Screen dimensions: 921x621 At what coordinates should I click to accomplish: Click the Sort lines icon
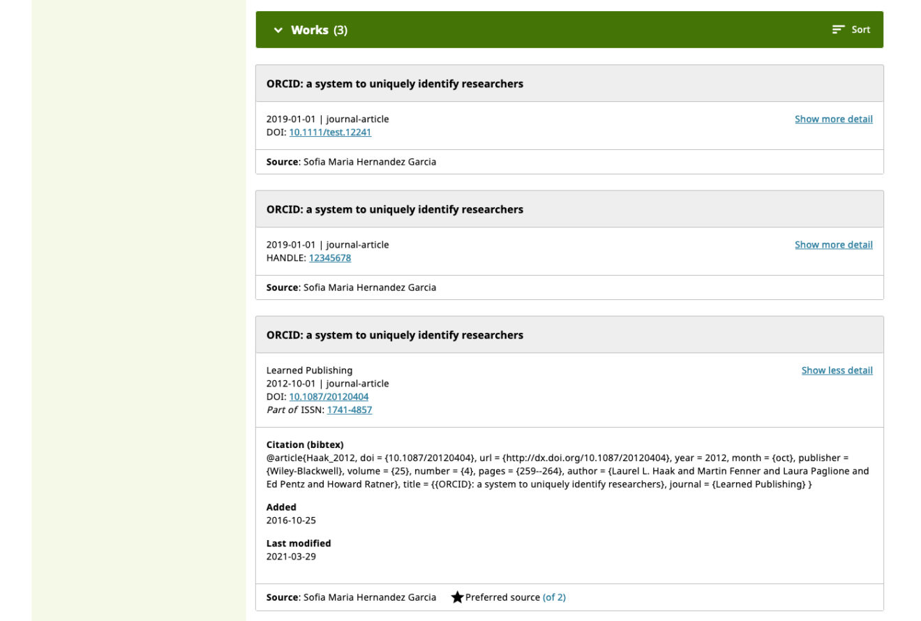(838, 30)
